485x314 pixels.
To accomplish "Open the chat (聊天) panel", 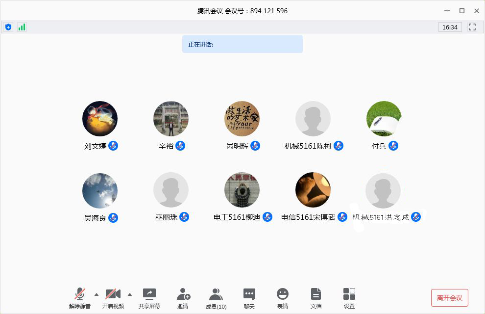I will click(x=249, y=298).
